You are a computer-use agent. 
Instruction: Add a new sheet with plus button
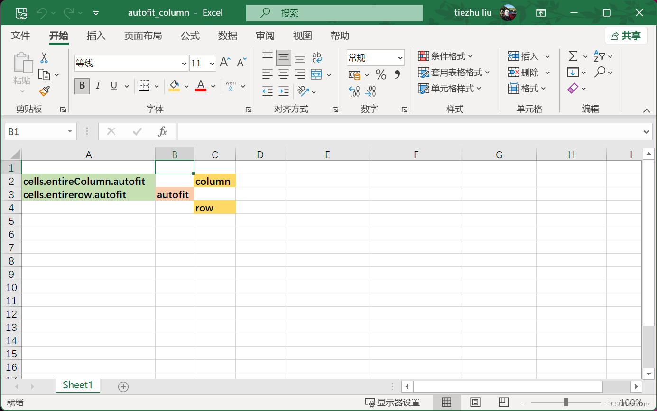pyautogui.click(x=123, y=387)
